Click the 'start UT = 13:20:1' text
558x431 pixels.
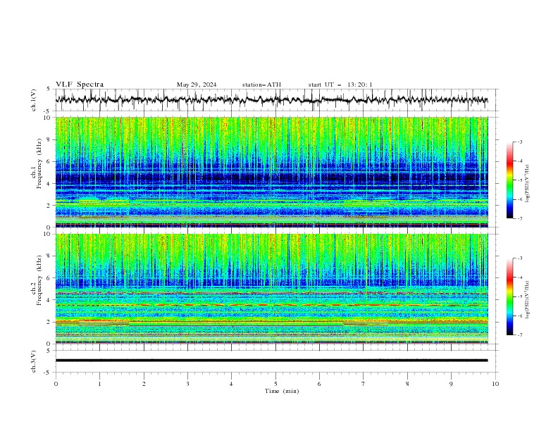click(x=340, y=85)
